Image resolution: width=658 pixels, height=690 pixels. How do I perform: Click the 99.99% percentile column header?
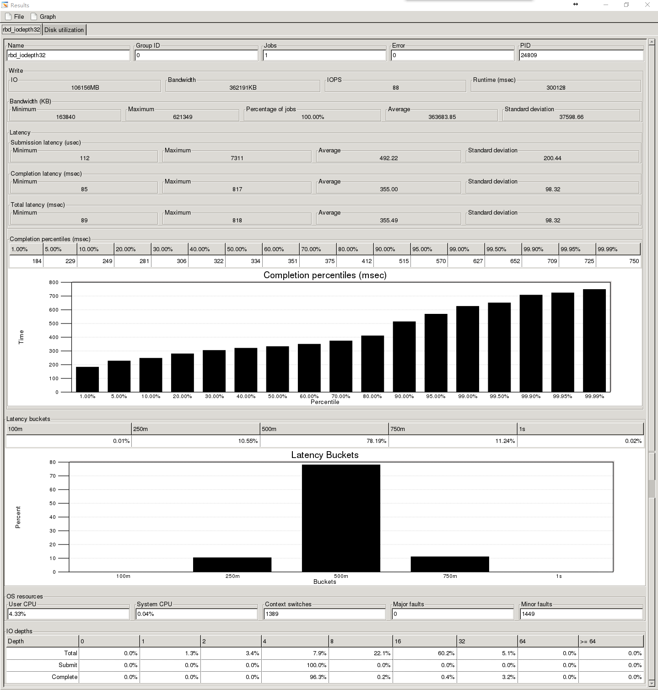point(618,249)
